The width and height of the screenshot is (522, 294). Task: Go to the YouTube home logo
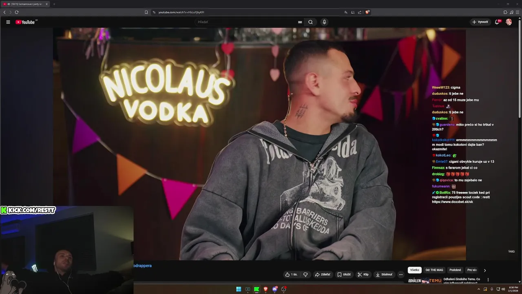(x=25, y=22)
